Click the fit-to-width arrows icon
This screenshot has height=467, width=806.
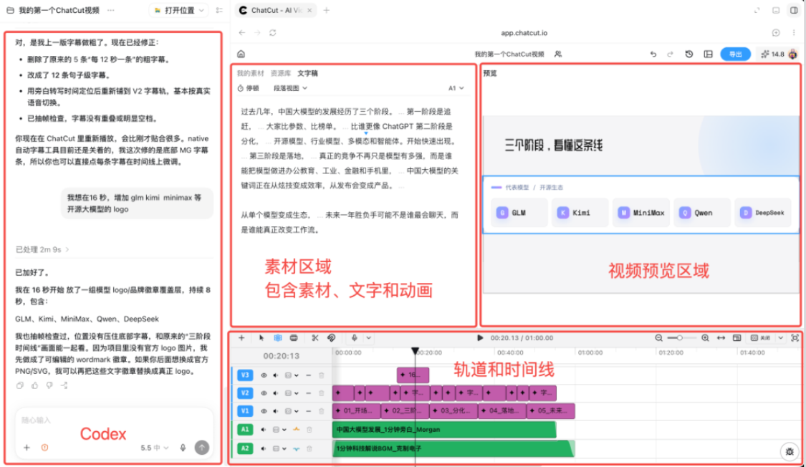[721, 338]
